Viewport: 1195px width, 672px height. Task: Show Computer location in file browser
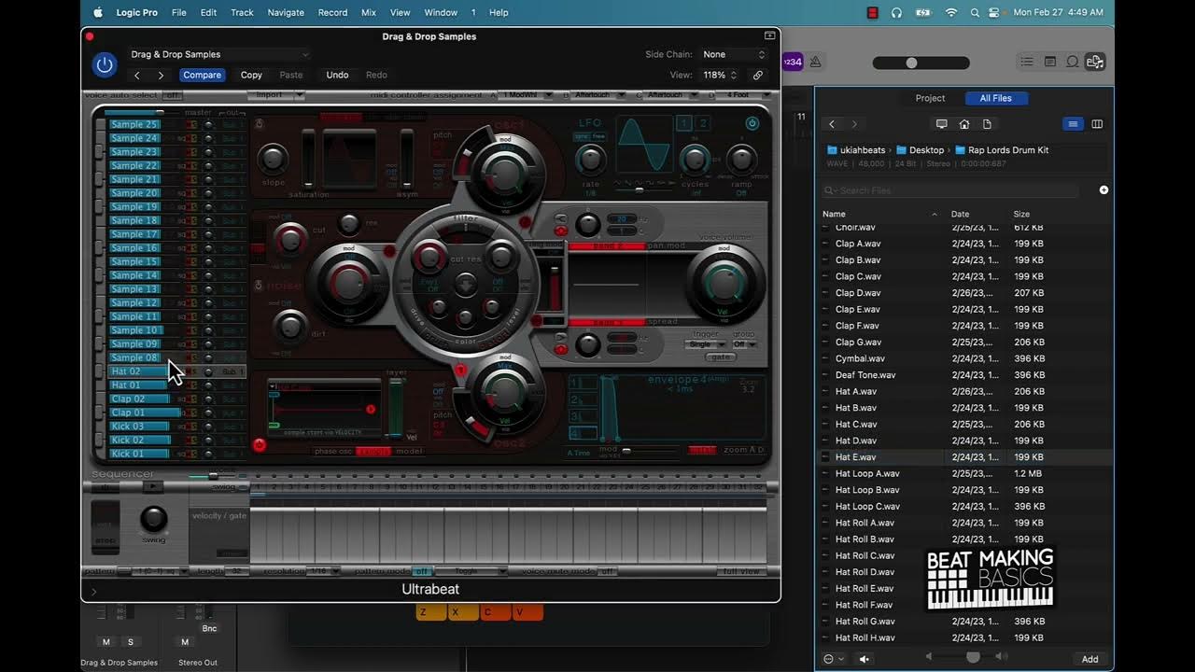(x=941, y=124)
